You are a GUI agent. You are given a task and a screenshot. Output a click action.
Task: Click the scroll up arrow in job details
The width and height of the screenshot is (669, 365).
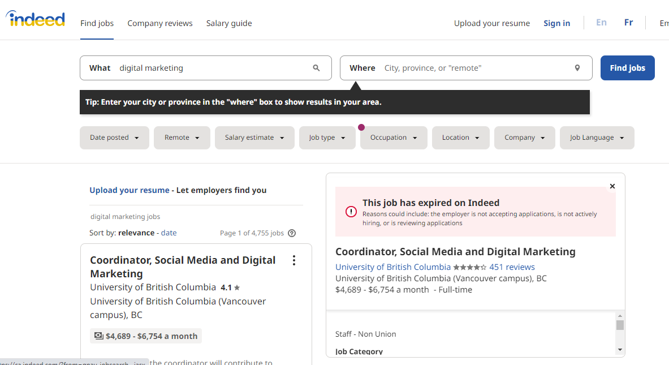[620, 316]
